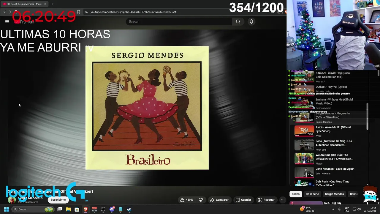Click the Brasileiro album art video player

tap(147, 108)
